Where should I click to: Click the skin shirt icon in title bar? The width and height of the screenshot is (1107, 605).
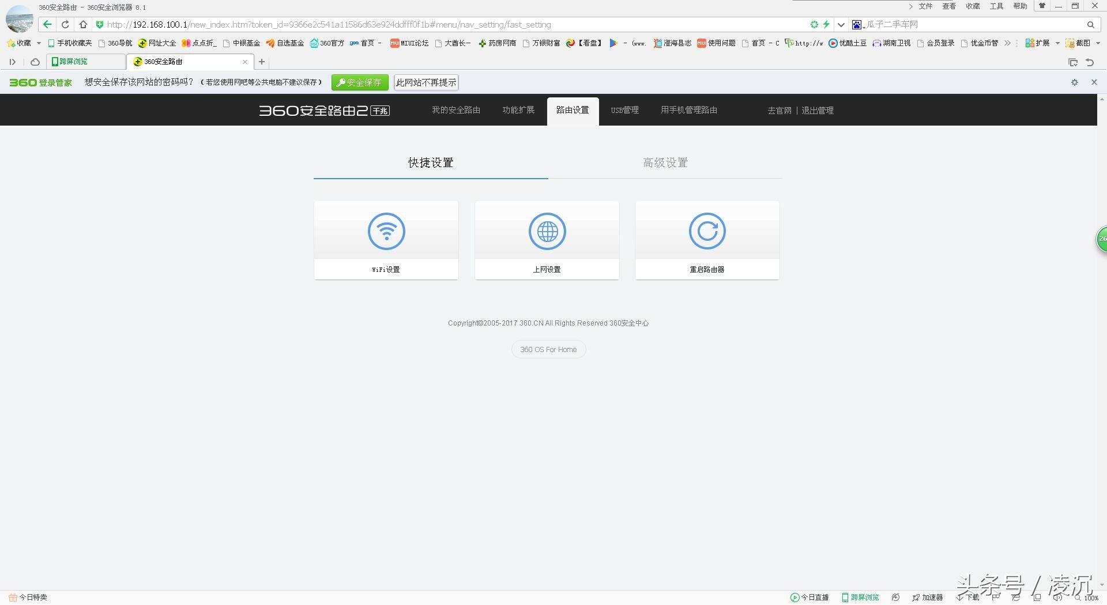[1042, 6]
